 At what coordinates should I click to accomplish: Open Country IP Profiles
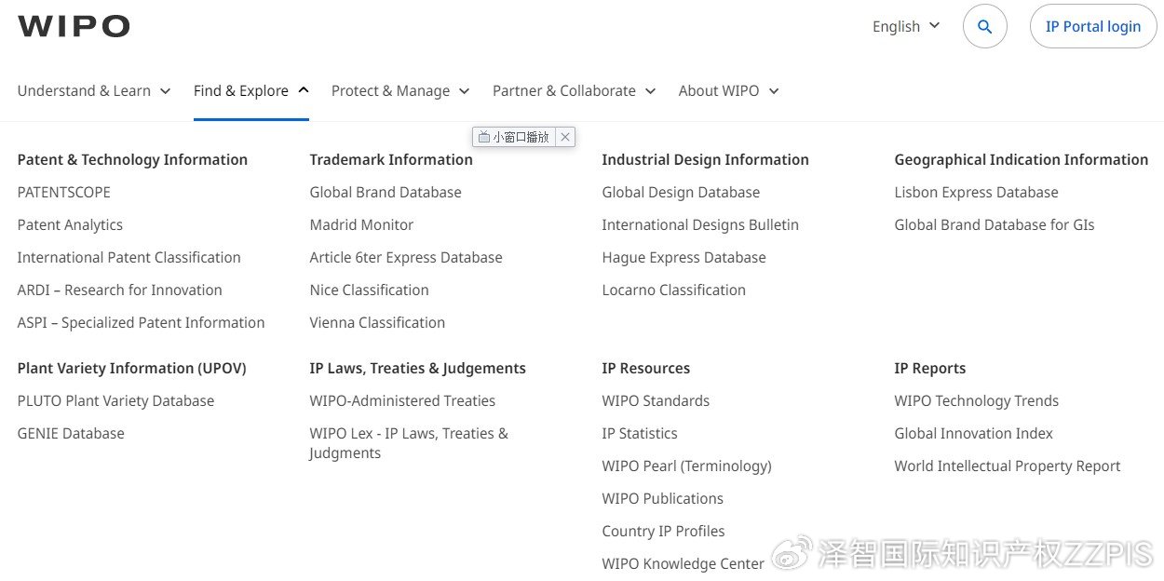(664, 531)
